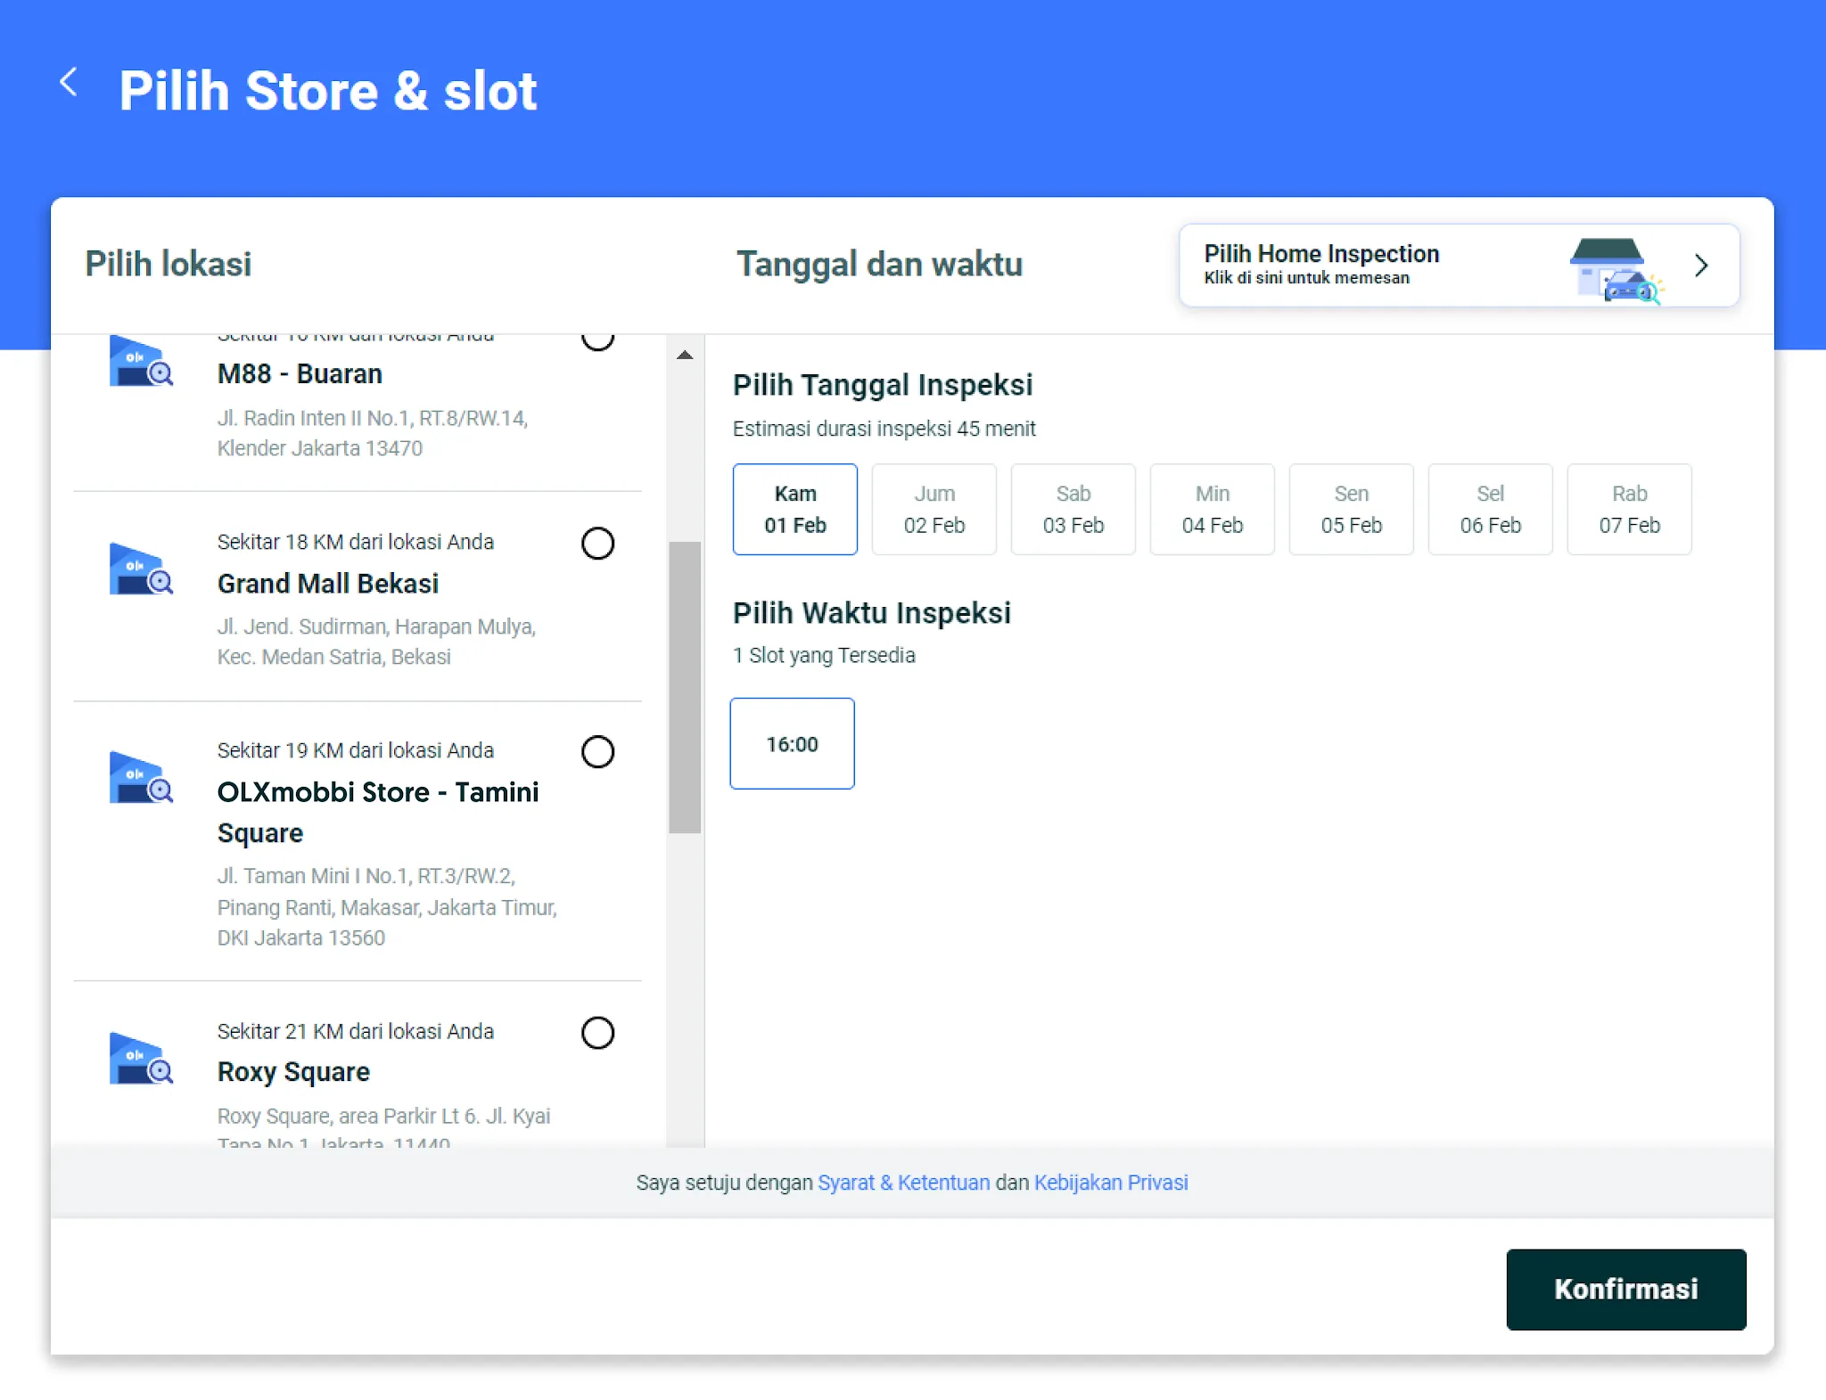
Task: Click the OLXmobbi Store - Tamini Square name
Action: click(378, 812)
